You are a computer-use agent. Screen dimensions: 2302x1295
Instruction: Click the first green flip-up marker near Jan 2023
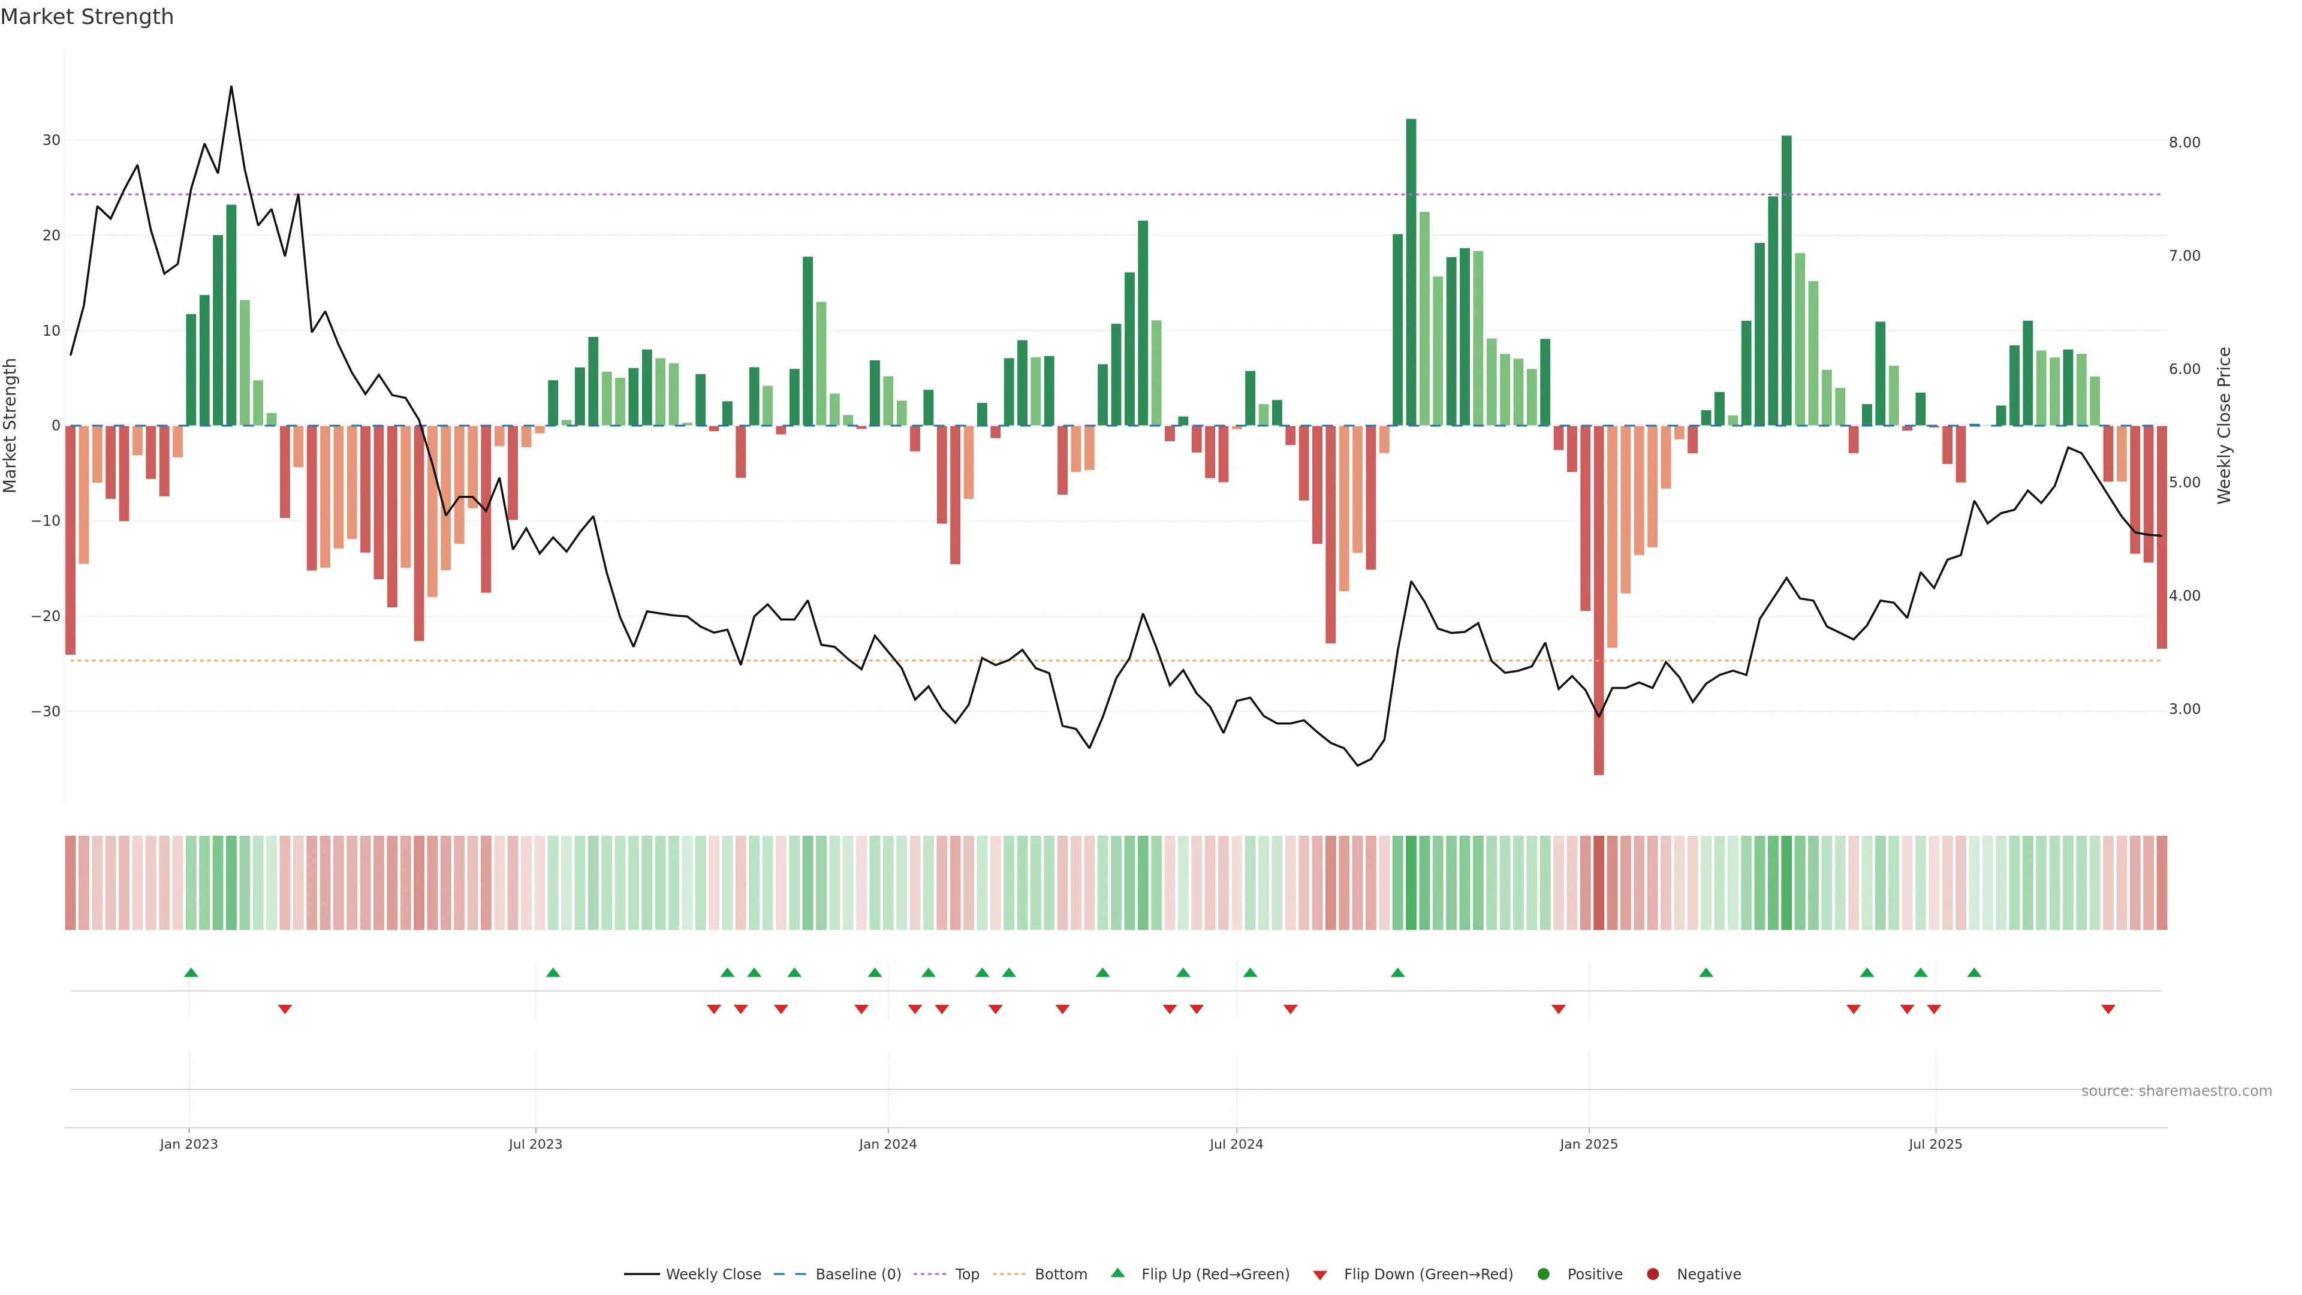click(191, 972)
